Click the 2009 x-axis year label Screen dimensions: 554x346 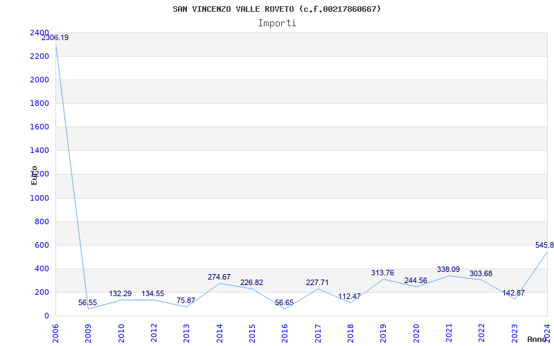pos(88,333)
